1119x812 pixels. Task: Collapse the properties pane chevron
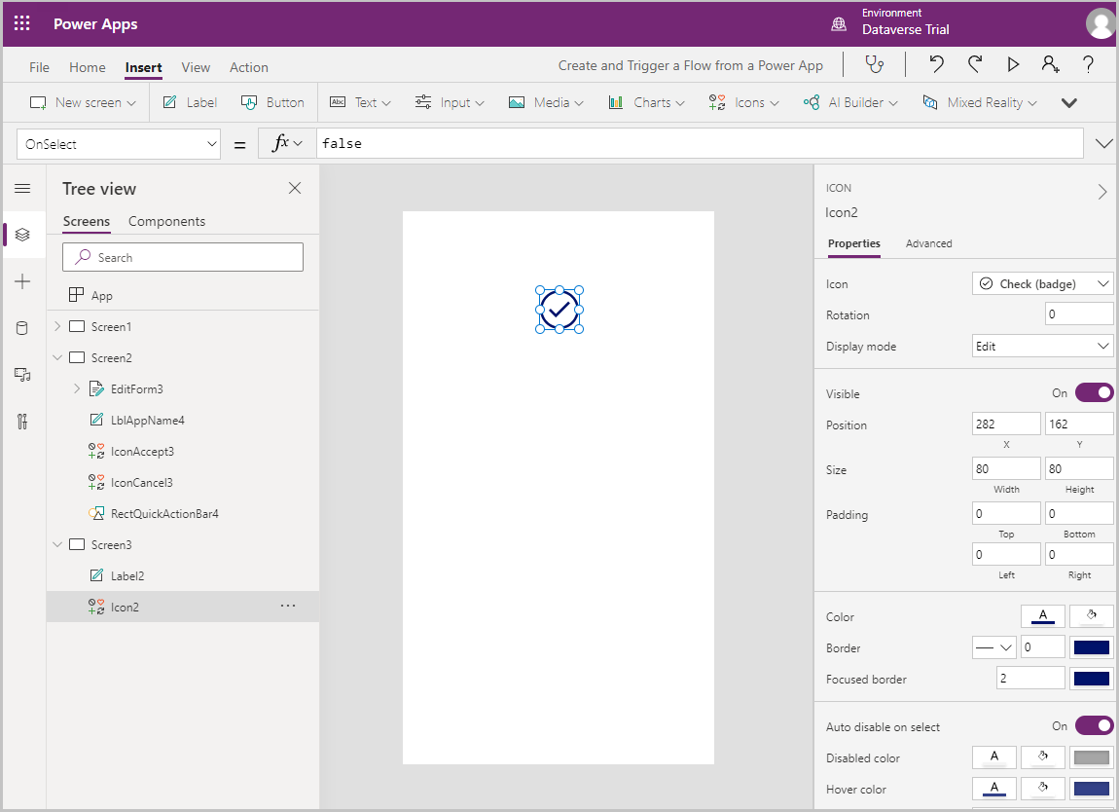[x=1102, y=192]
